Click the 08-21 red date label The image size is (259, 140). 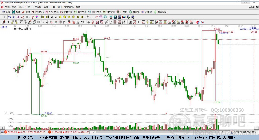[x=254, y=32]
